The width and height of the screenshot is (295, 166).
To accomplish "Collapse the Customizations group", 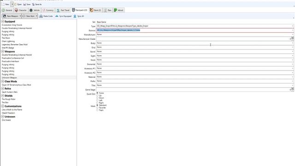I will 3,106.
